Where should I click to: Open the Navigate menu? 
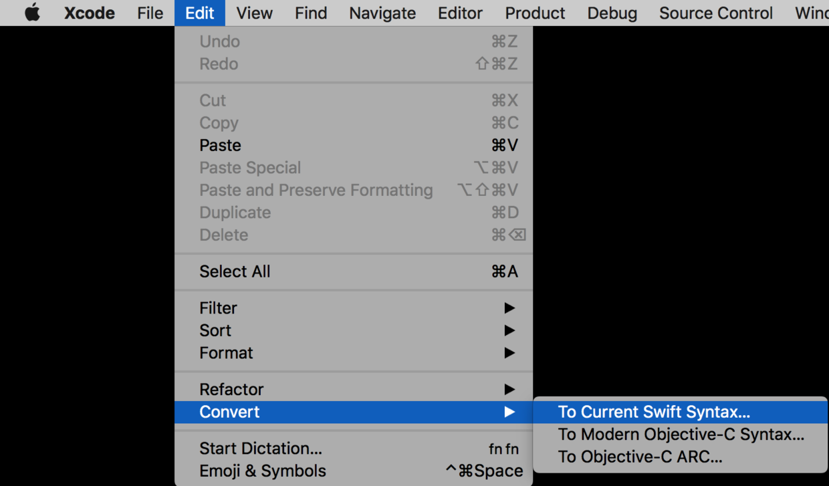click(382, 13)
